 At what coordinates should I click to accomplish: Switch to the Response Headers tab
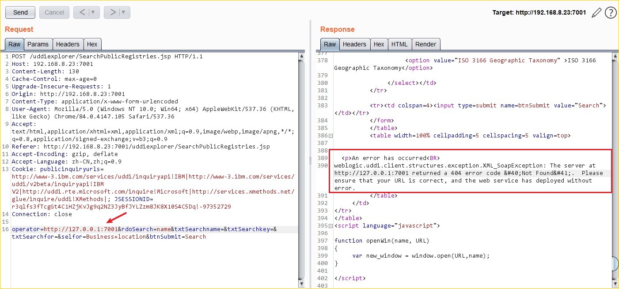click(x=354, y=44)
